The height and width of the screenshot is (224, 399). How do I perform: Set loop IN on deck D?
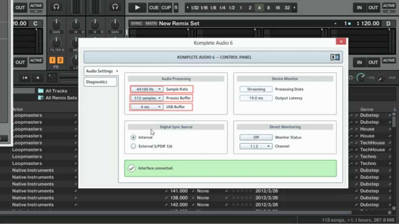coord(359,62)
